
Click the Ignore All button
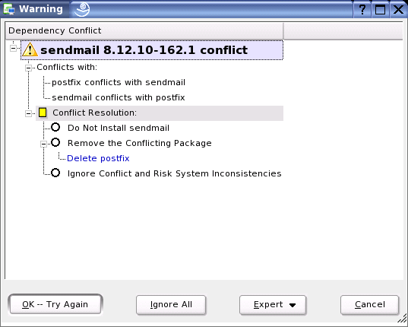pos(171,305)
